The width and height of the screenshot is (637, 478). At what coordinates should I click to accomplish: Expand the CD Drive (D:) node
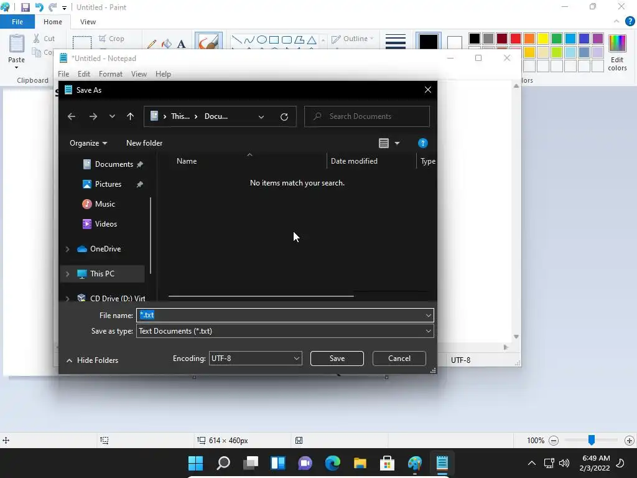[67, 299]
